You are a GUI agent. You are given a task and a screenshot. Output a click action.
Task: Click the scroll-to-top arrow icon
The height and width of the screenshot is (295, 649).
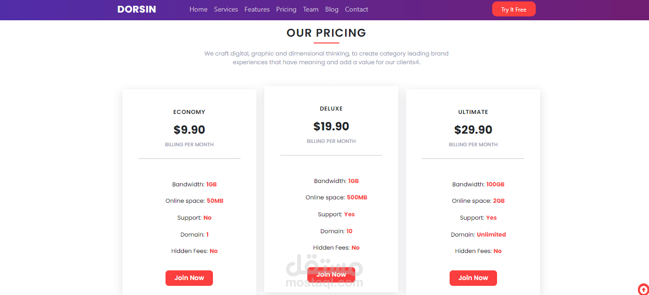[643, 289]
